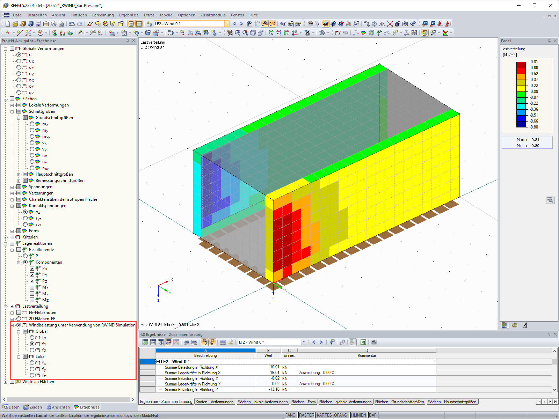Toggle the result values x.xx icon
Viewport: 559px width, 419px height.
tap(273, 24)
